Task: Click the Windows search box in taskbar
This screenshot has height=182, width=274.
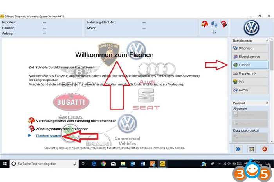Action: (44, 164)
